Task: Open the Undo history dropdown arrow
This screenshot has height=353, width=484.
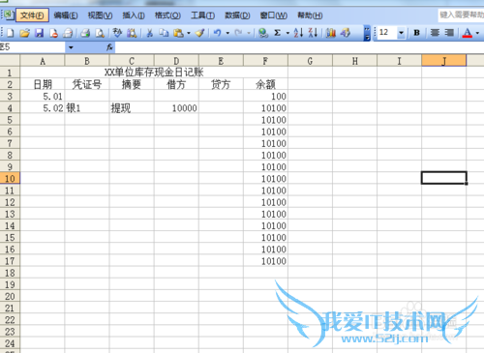Action: tap(227, 33)
